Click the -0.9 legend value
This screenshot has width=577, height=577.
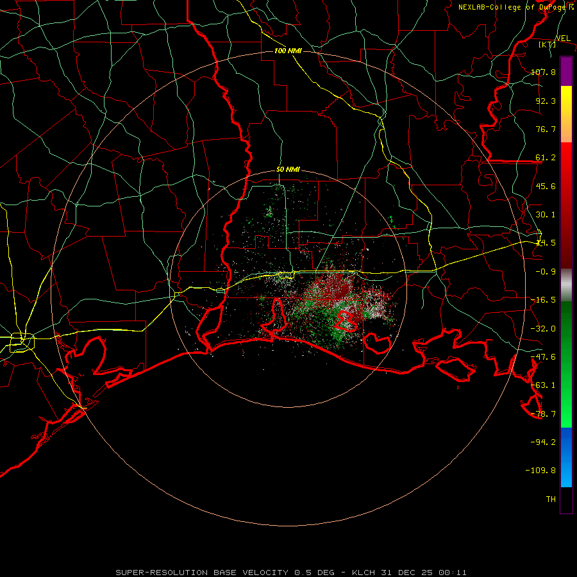pyautogui.click(x=546, y=272)
